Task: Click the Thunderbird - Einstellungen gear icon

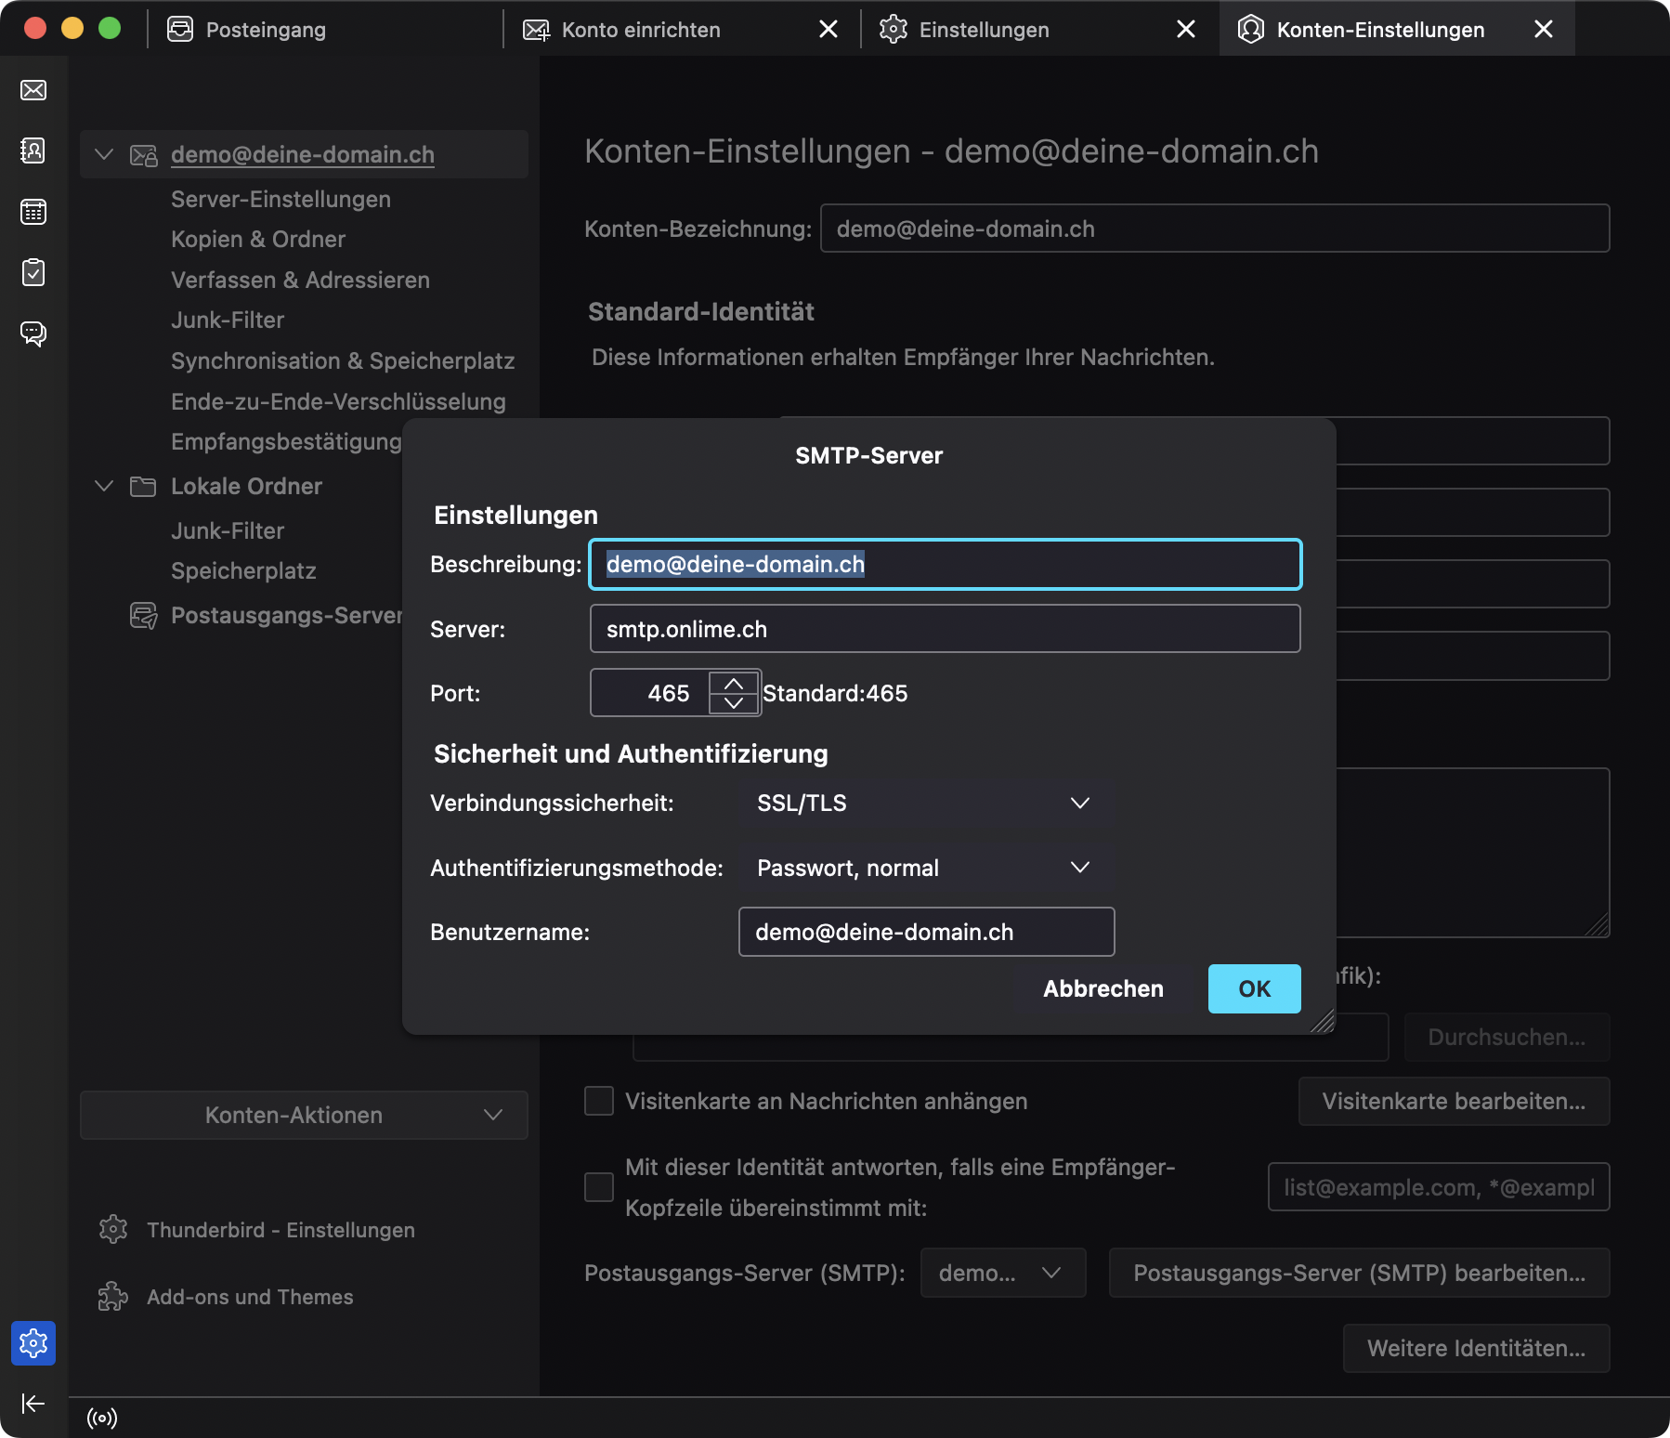Action: tap(113, 1229)
